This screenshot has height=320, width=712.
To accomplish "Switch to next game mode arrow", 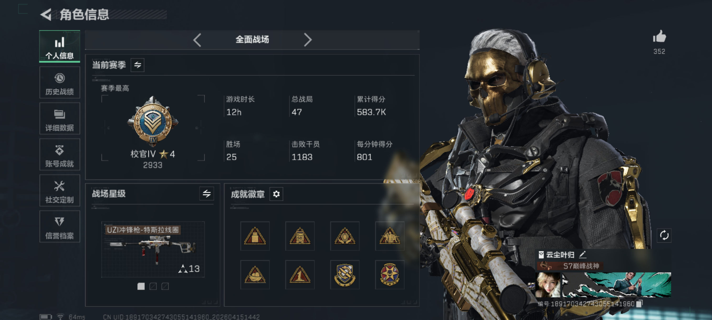I will 308,40.
